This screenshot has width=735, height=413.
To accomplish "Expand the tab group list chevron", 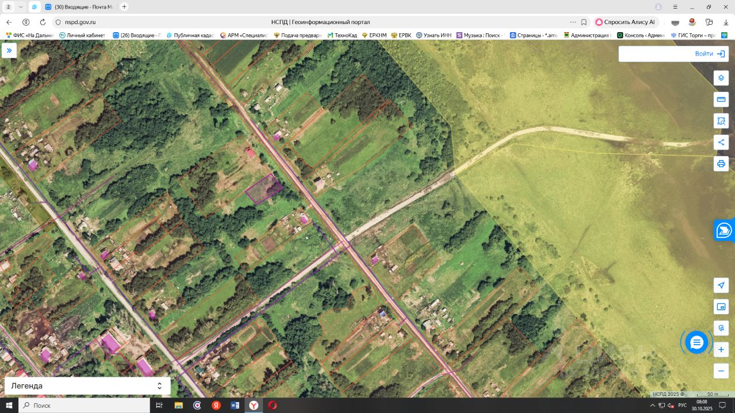I will (21, 7).
